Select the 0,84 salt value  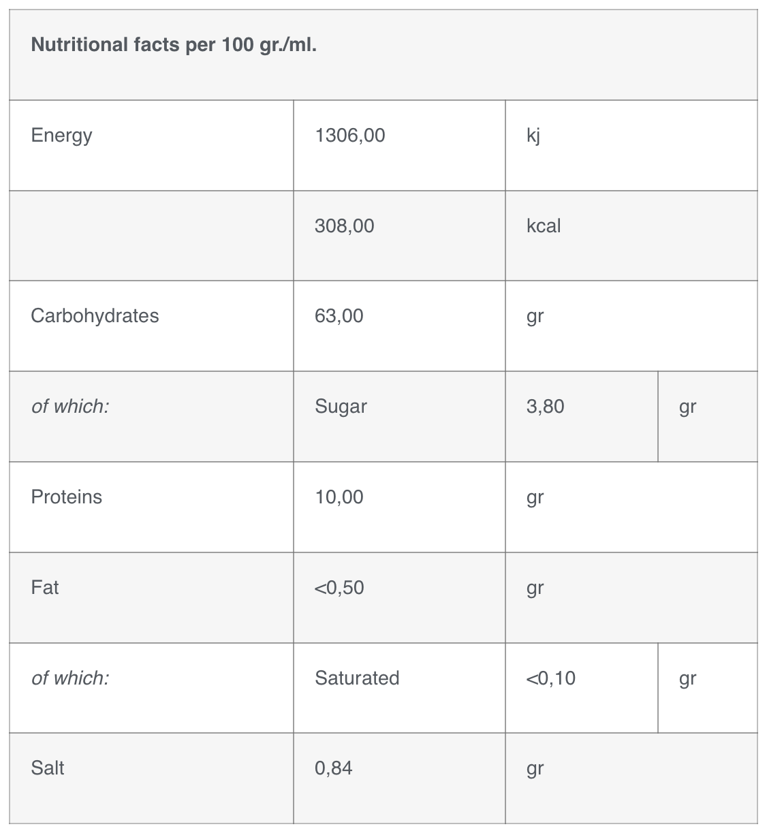333,768
